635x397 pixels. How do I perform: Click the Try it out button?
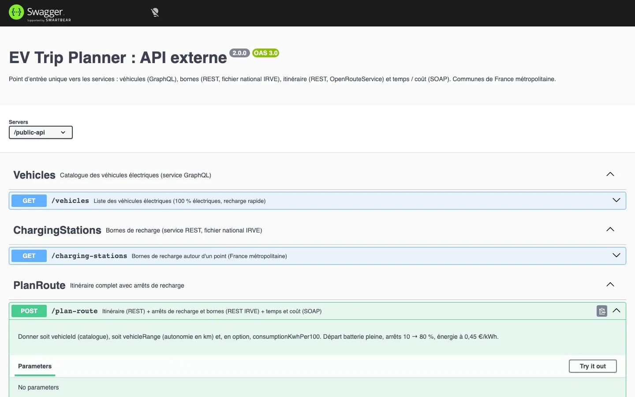593,366
